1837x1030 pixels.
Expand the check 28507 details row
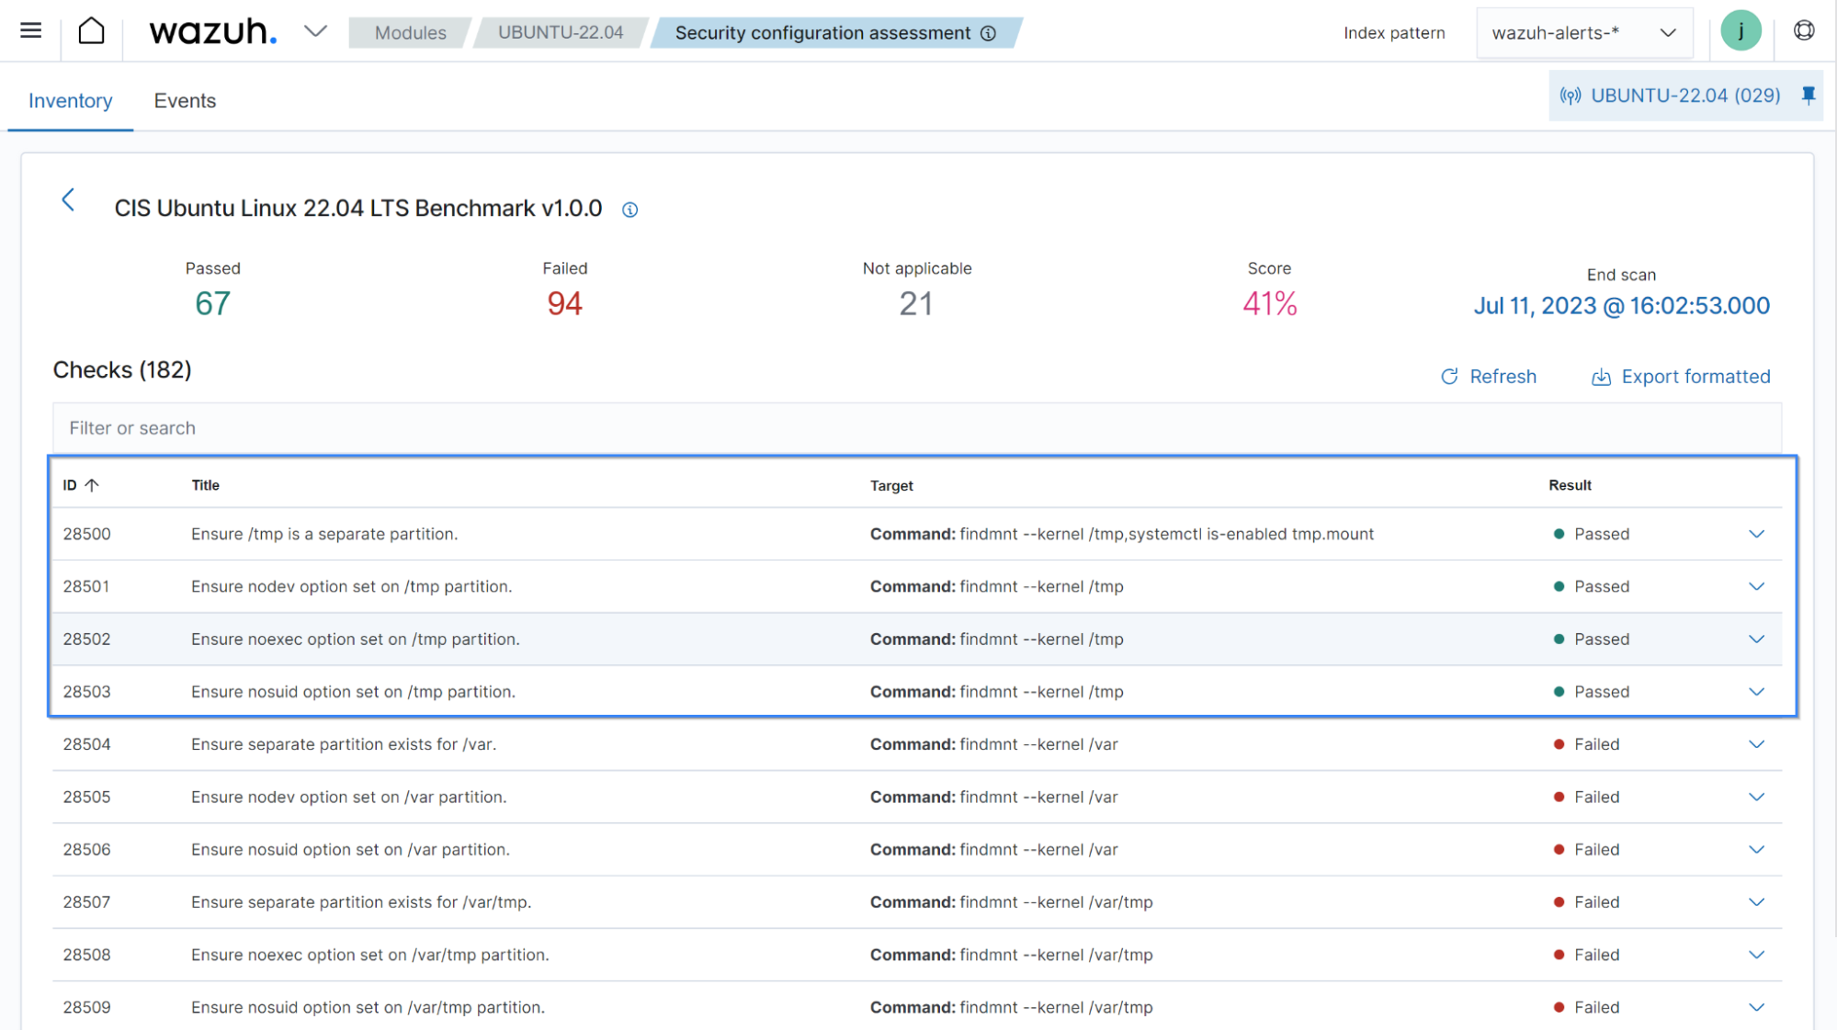tap(1755, 901)
